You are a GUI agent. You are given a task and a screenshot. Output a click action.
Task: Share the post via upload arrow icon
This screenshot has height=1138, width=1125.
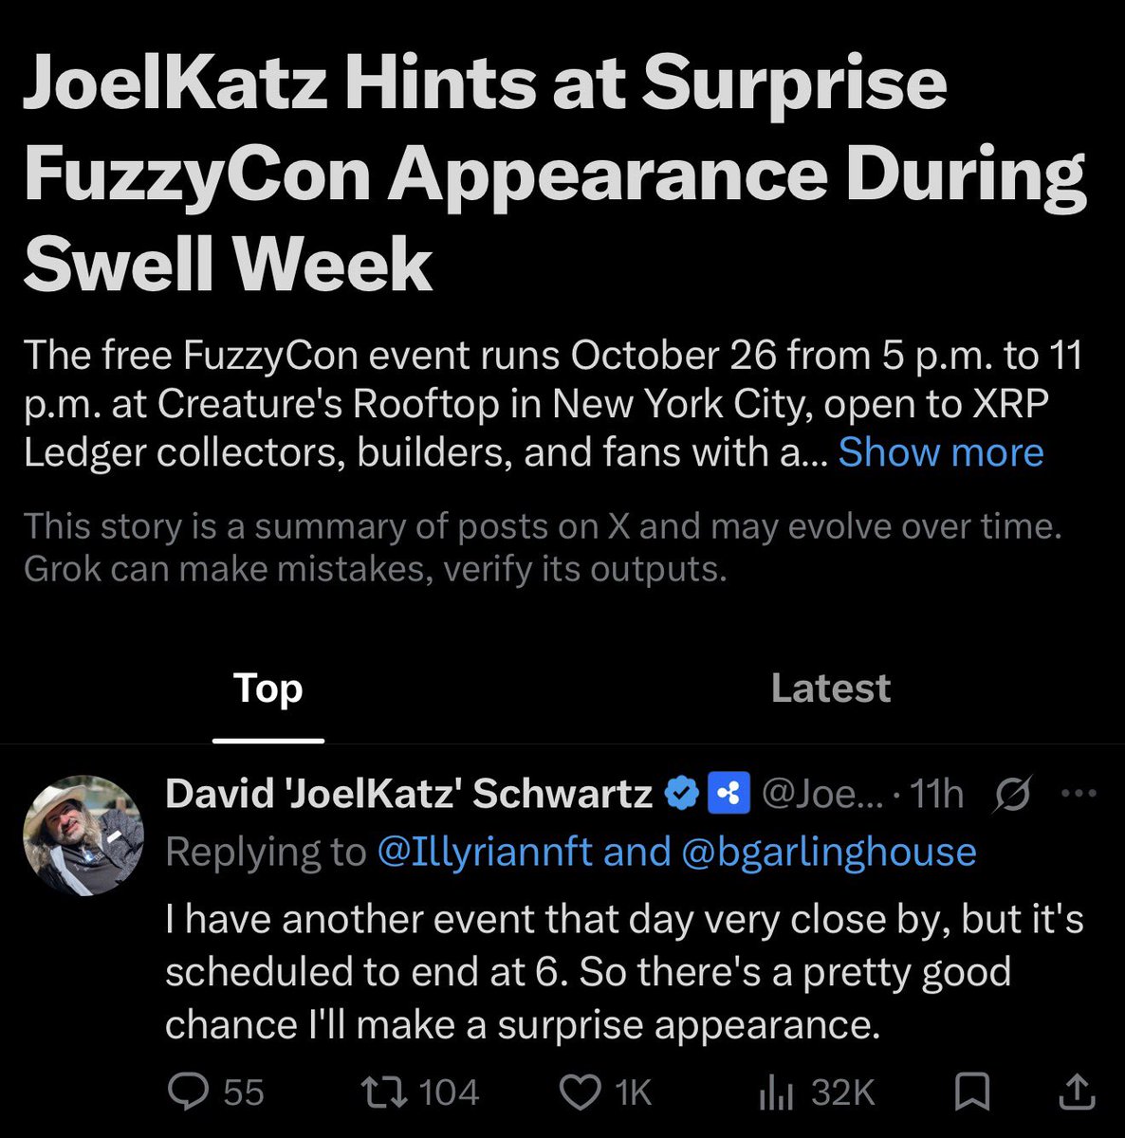(1077, 1092)
